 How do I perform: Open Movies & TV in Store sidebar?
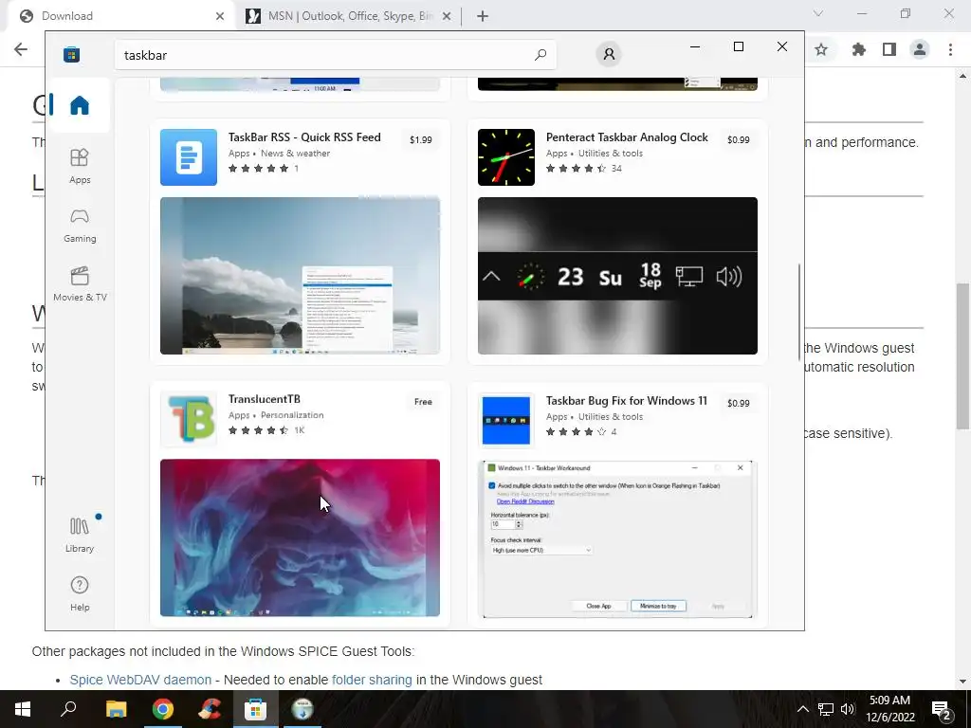click(x=80, y=284)
